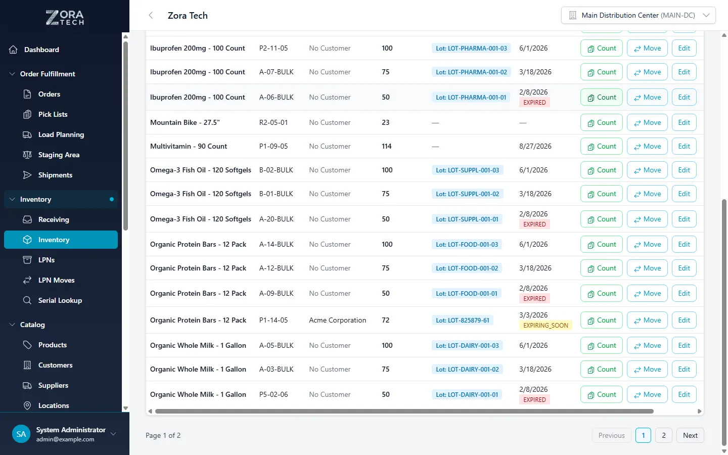Click the back arrow beside Zora Tech

[151, 15]
